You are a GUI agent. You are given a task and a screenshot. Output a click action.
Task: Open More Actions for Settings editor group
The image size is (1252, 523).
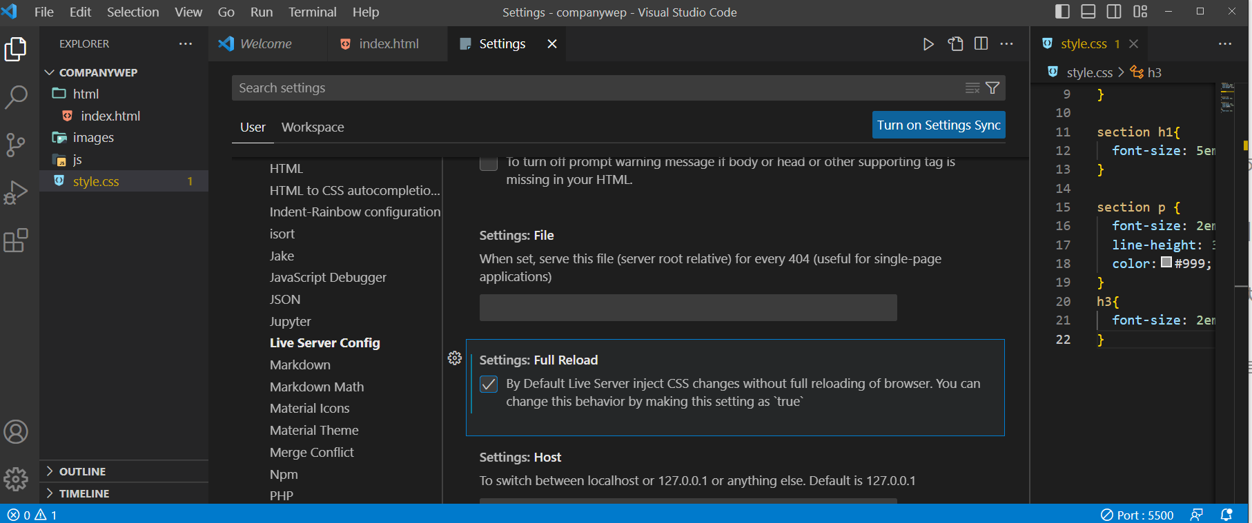[x=1007, y=44]
